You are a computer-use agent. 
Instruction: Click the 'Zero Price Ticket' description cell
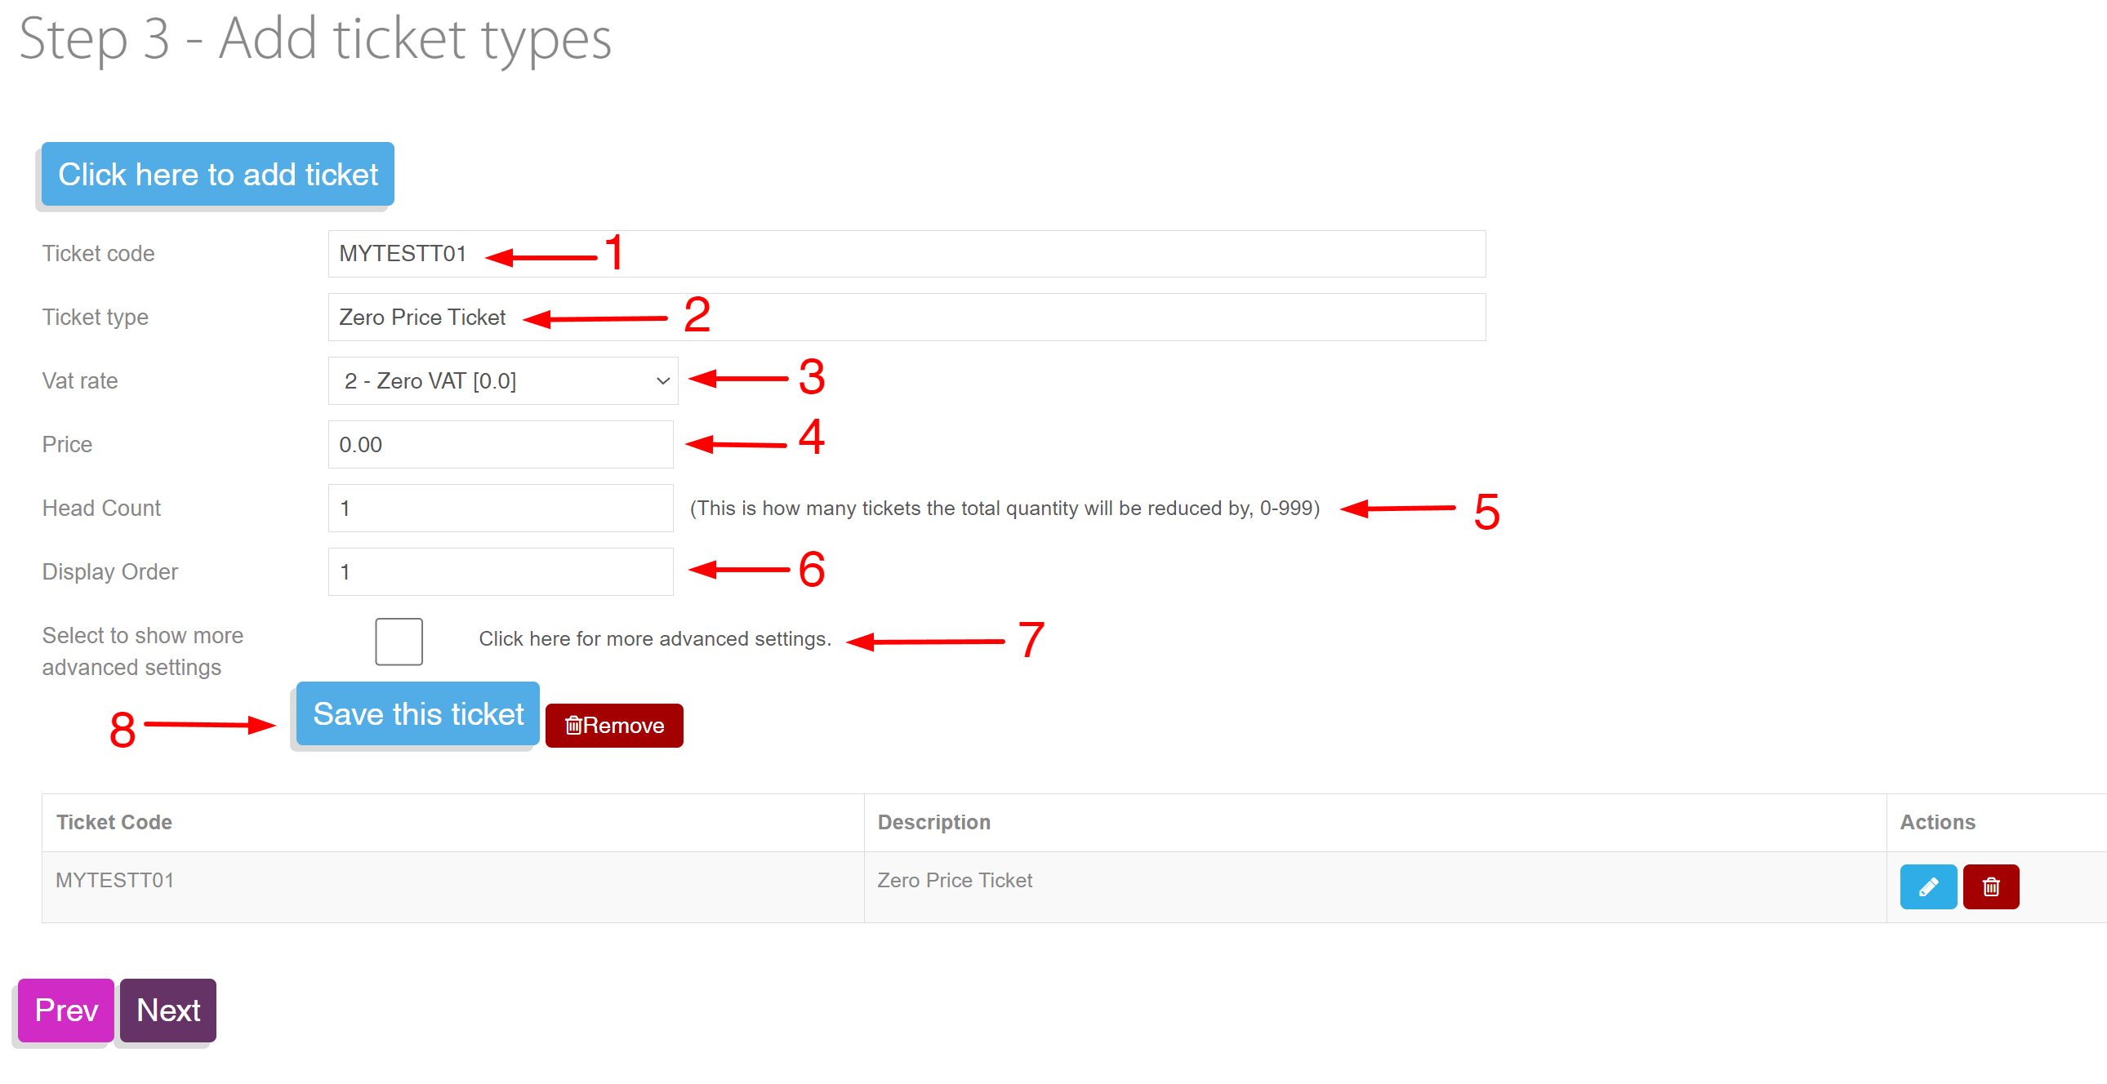pyautogui.click(x=1374, y=887)
